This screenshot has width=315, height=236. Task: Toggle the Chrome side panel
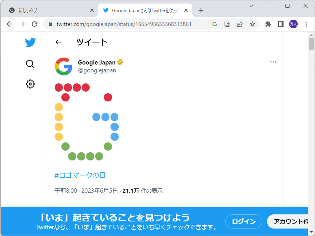point(280,24)
